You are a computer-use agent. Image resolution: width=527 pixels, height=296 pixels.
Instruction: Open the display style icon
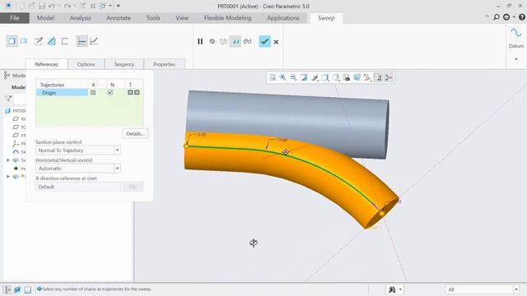coord(325,77)
